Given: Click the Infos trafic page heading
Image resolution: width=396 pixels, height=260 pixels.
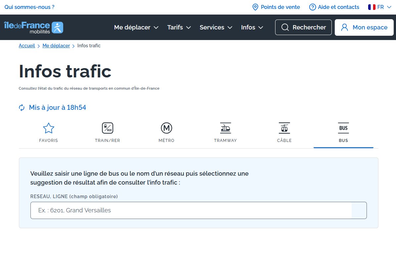Looking at the screenshot, I should tap(65, 71).
